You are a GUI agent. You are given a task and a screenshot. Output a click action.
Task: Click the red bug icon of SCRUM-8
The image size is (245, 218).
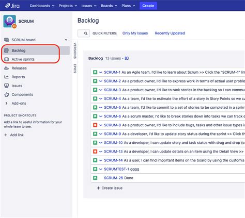pos(95,125)
